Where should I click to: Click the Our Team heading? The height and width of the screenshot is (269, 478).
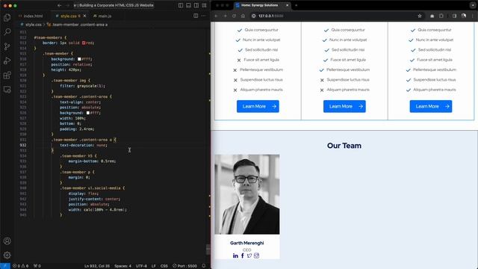[344, 146]
